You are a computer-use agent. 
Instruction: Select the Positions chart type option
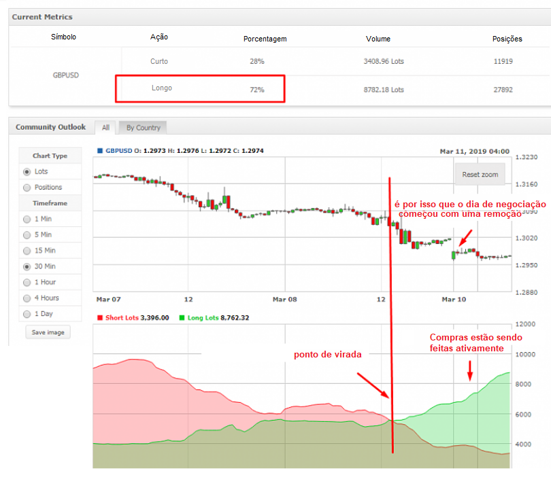click(27, 188)
